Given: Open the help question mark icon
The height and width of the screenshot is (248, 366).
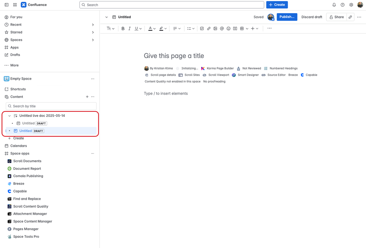Looking at the screenshot, I should click(343, 5).
